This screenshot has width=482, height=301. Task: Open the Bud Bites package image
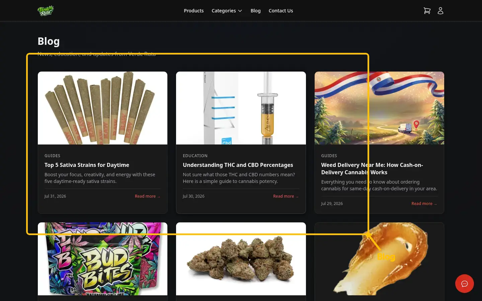pos(102,259)
